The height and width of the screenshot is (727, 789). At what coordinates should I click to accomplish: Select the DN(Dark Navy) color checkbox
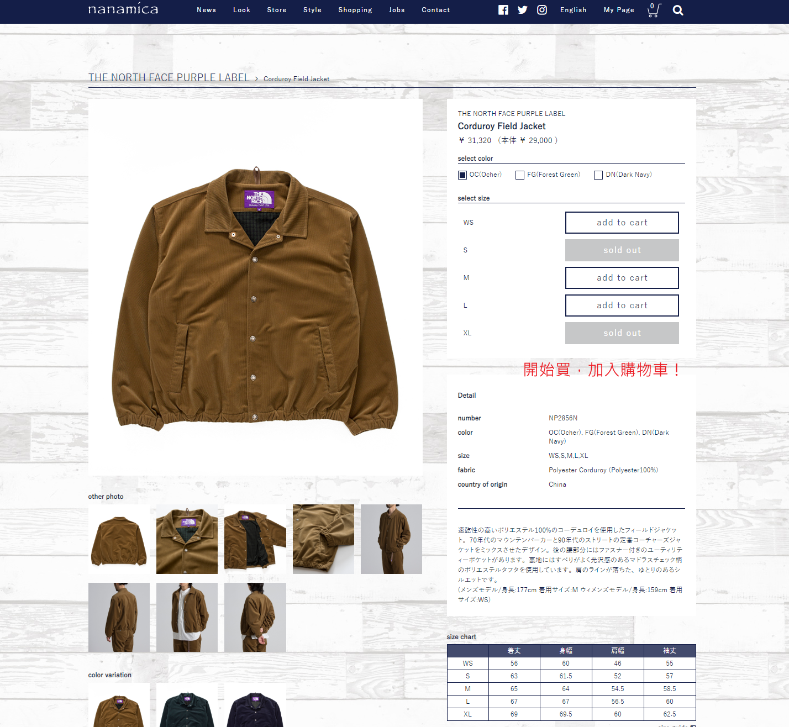pos(598,175)
